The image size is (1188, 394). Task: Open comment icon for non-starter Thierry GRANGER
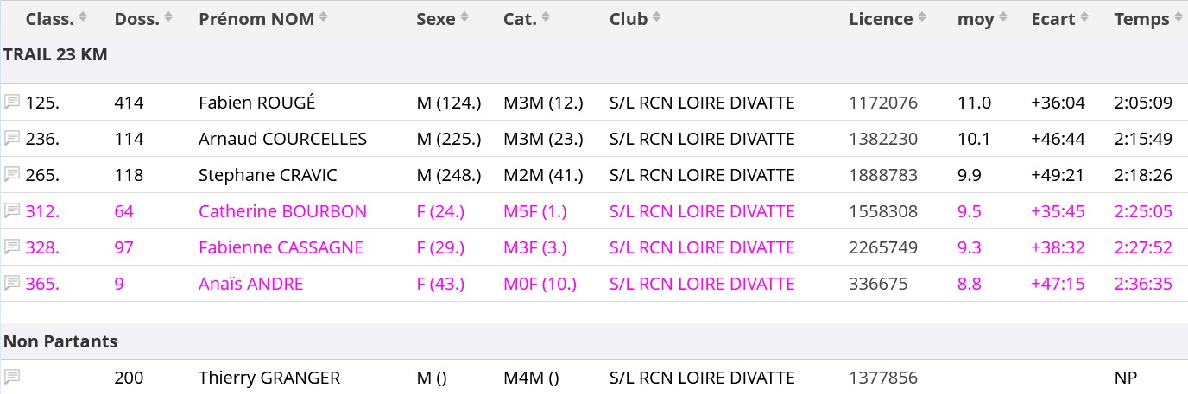[x=12, y=378]
